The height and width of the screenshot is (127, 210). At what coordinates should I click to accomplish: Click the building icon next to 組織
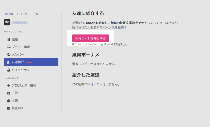click(9, 39)
